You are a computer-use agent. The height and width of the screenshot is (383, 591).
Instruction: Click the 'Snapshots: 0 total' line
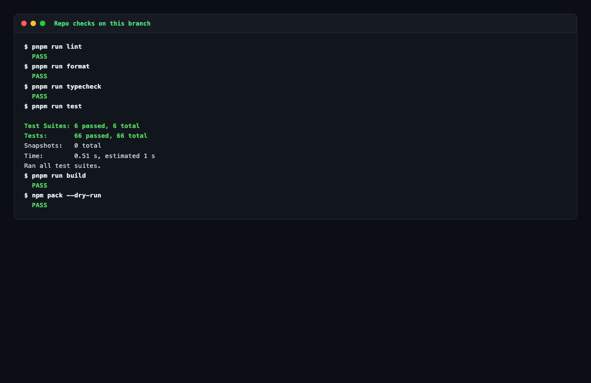[63, 146]
